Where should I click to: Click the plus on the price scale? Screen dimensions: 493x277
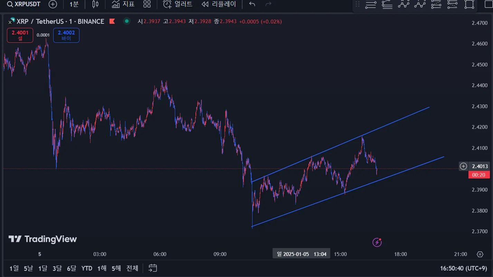tap(463, 166)
